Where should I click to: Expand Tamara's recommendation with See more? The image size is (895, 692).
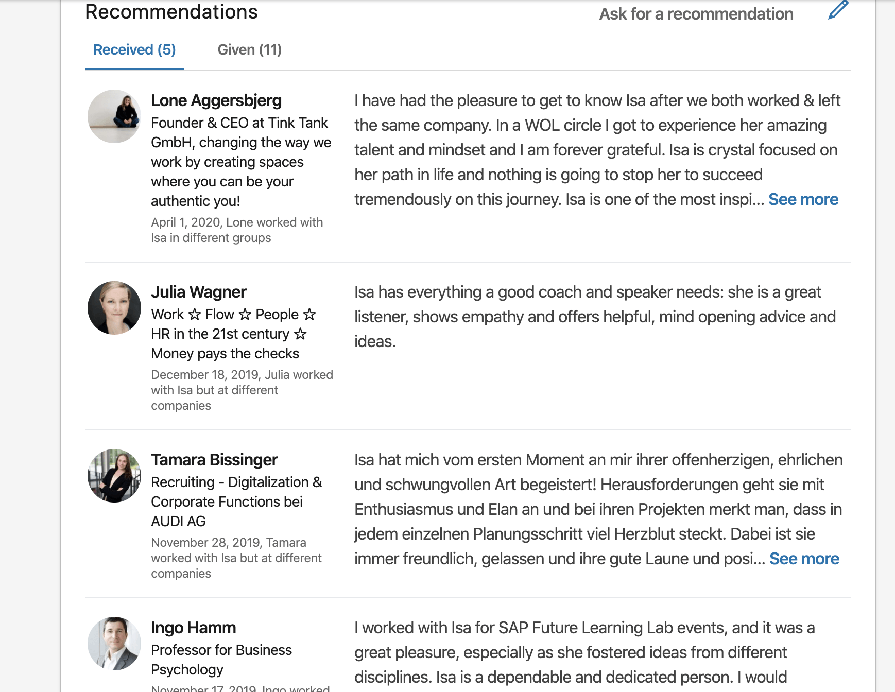coord(804,559)
